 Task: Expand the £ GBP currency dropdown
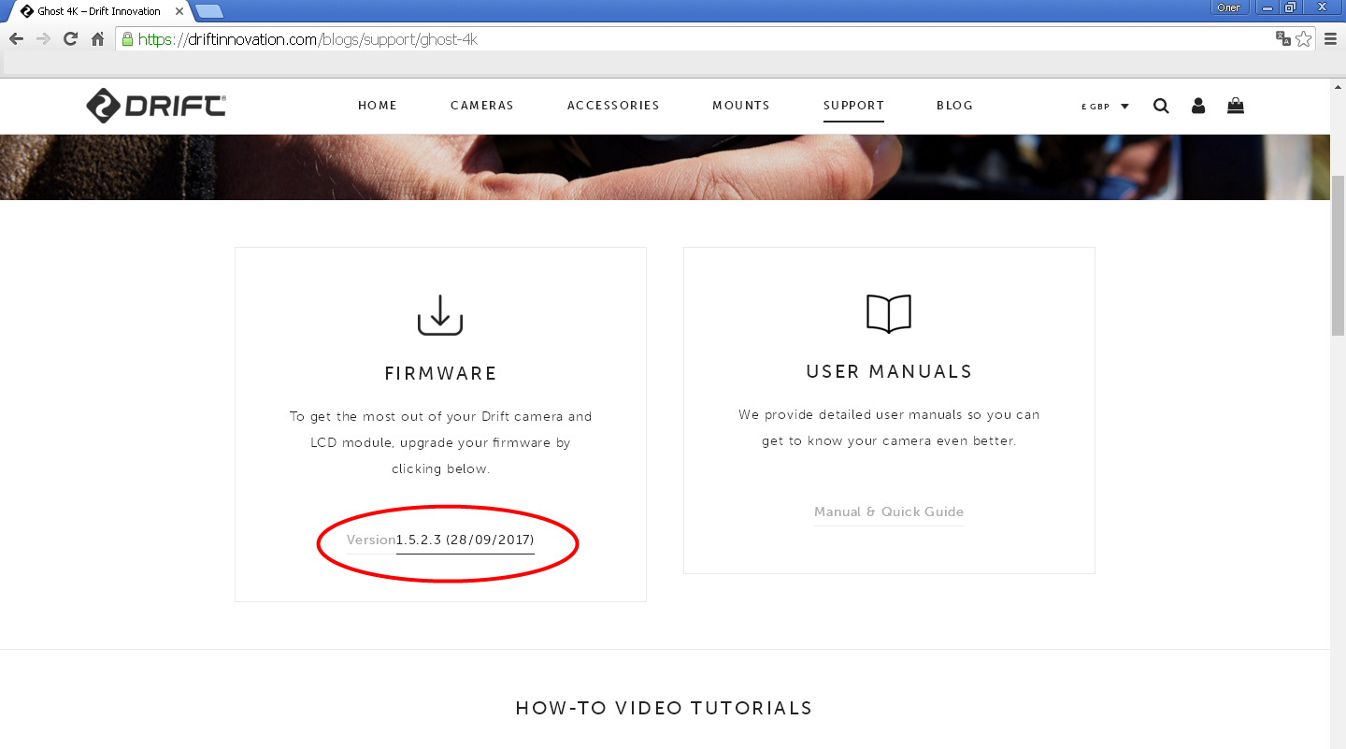click(1105, 107)
